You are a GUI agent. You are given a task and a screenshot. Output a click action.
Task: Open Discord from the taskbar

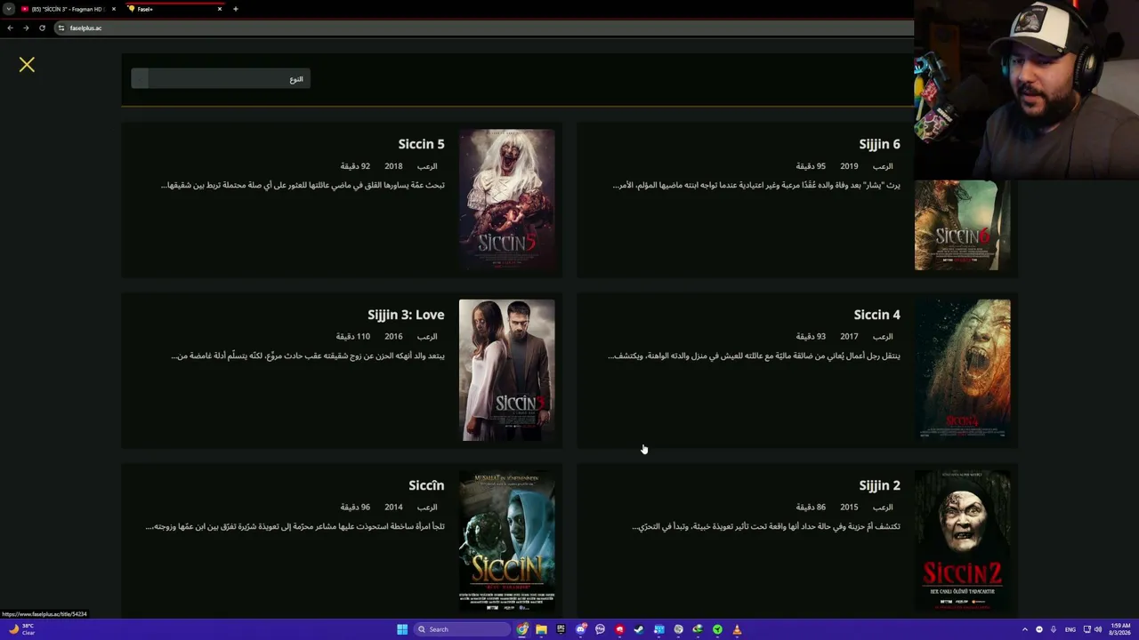tap(581, 629)
